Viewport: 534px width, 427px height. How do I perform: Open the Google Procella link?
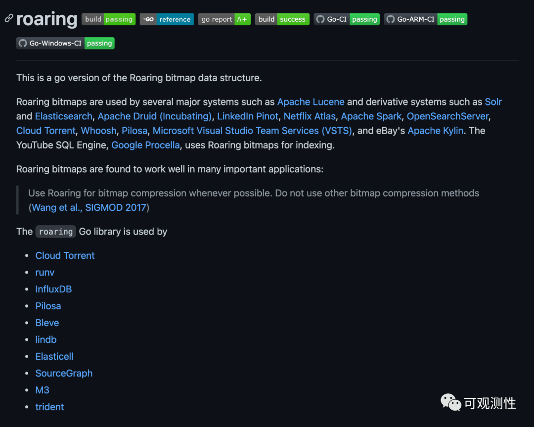145,145
